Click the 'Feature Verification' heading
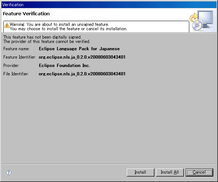 tap(26, 13)
